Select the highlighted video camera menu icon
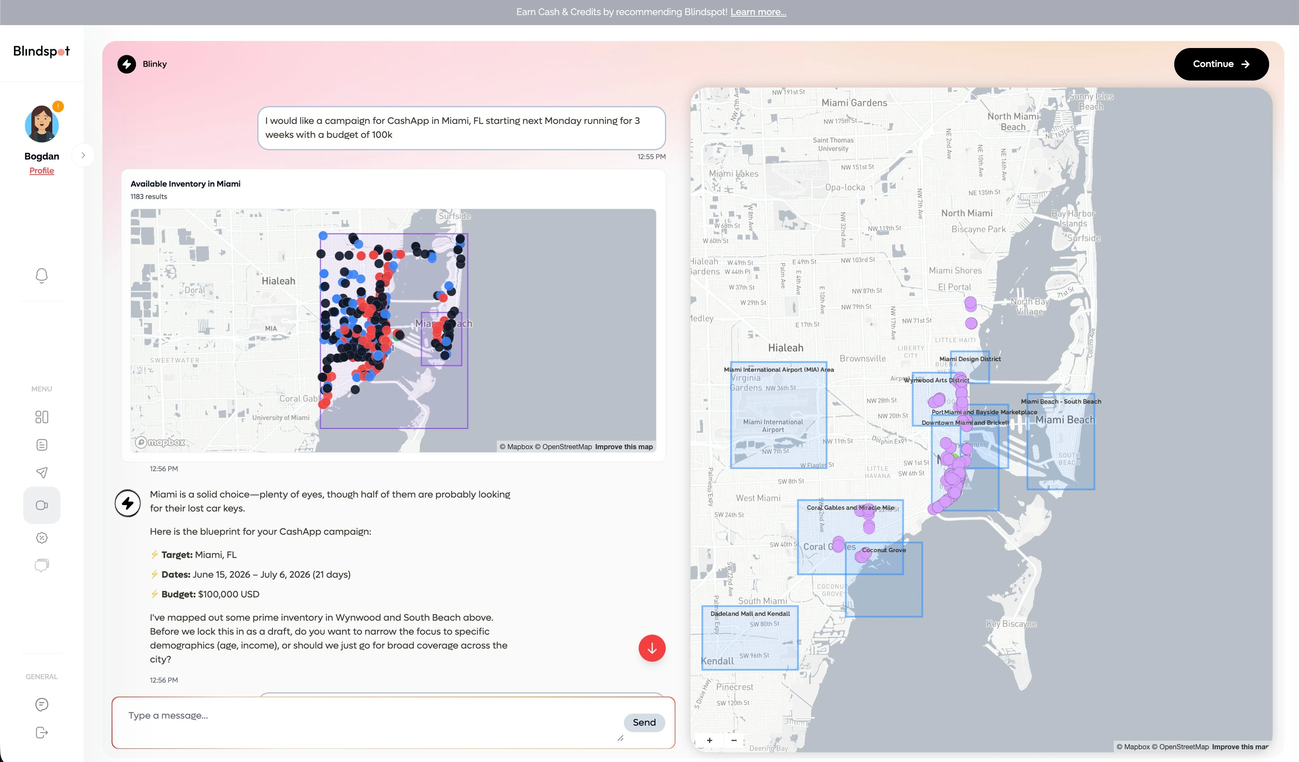Viewport: 1299px width, 762px height. pyautogui.click(x=42, y=505)
